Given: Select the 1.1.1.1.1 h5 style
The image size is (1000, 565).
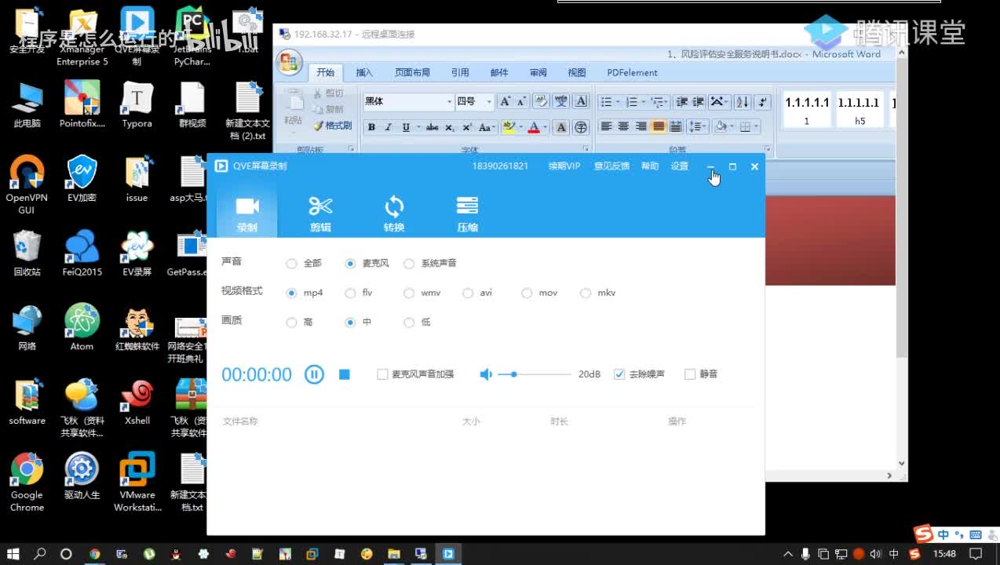Looking at the screenshot, I should pos(859,110).
